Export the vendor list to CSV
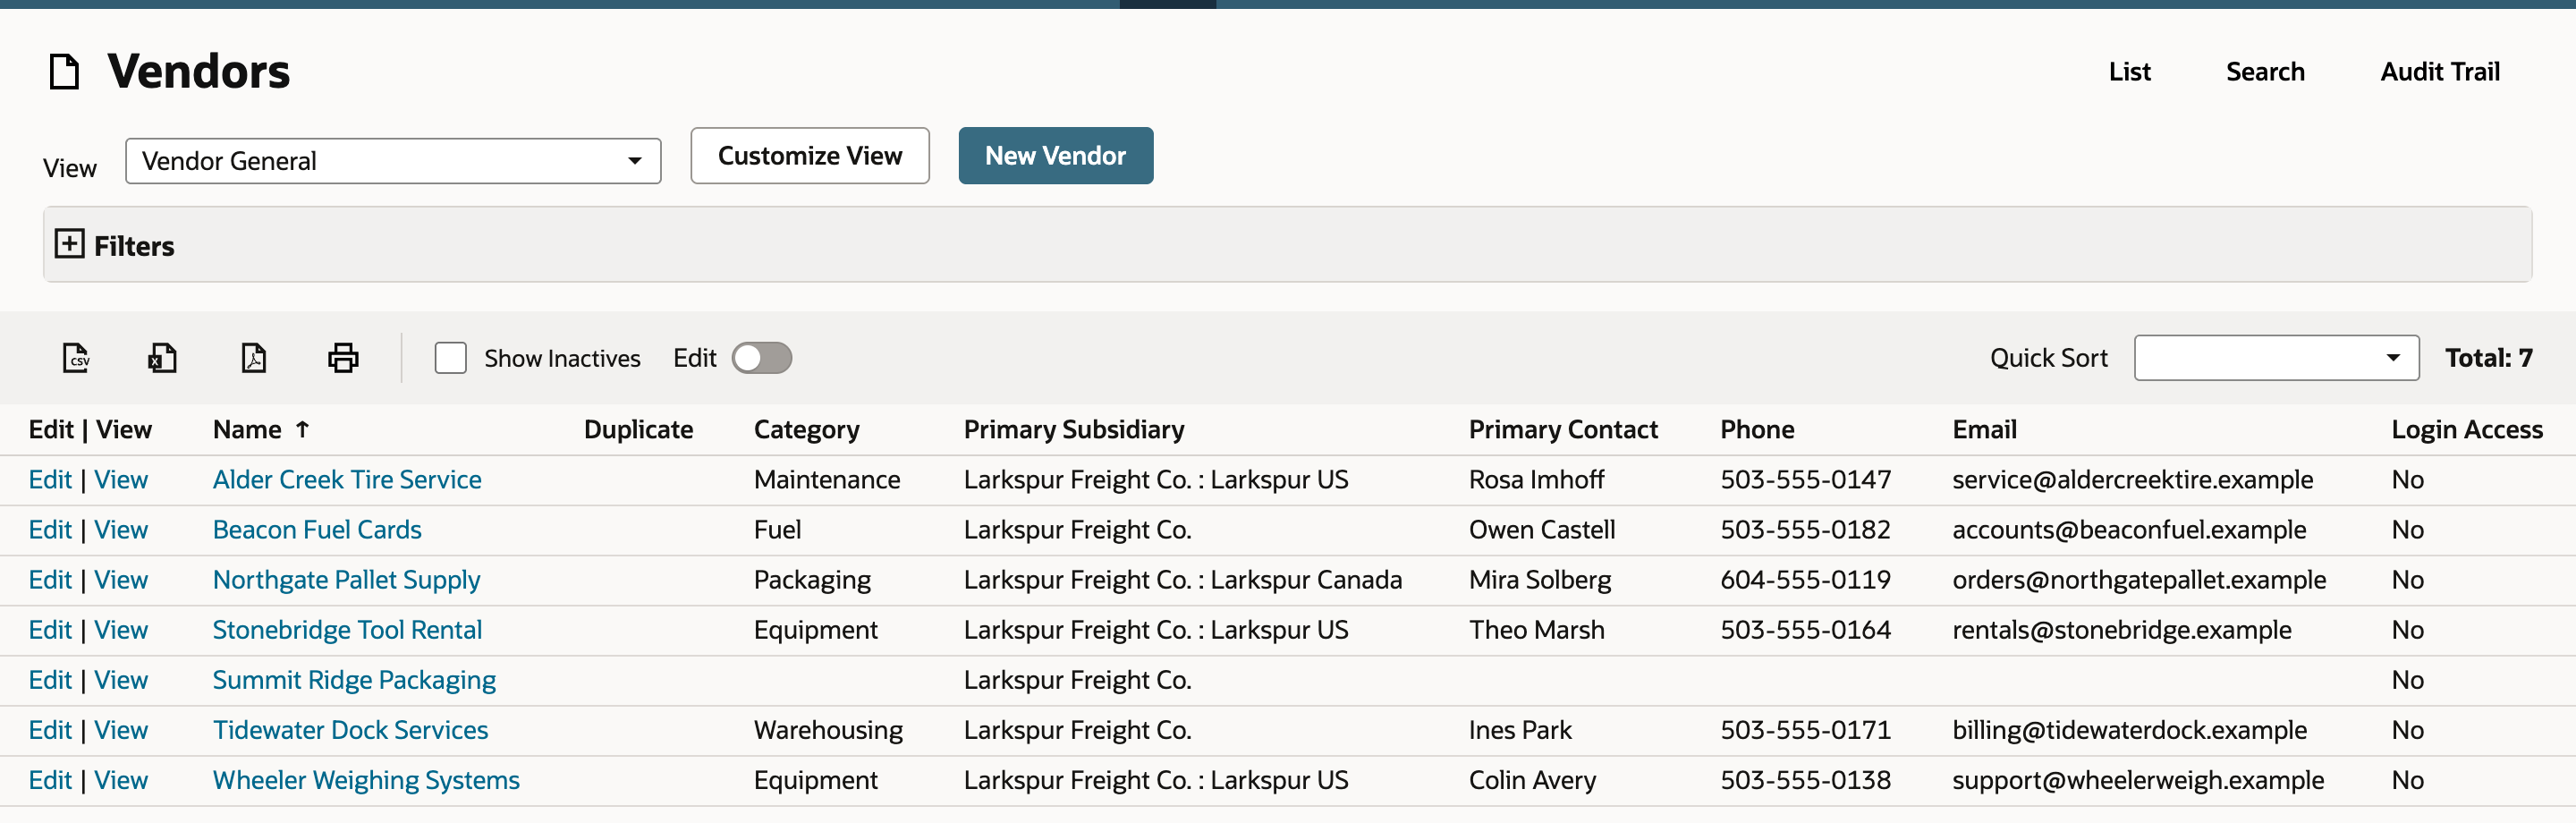This screenshot has height=823, width=2576. pos(76,358)
